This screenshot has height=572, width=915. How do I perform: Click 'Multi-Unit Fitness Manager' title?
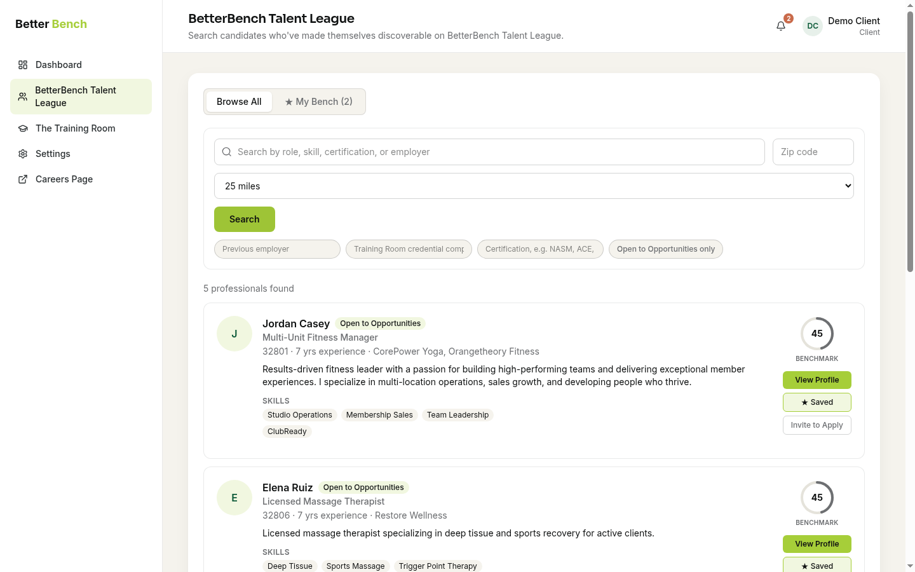320,337
